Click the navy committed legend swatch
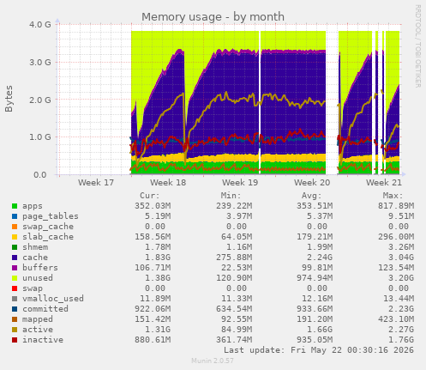 point(15,309)
